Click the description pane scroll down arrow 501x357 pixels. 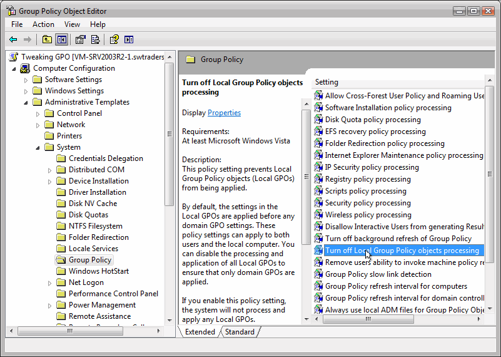coord(306,319)
